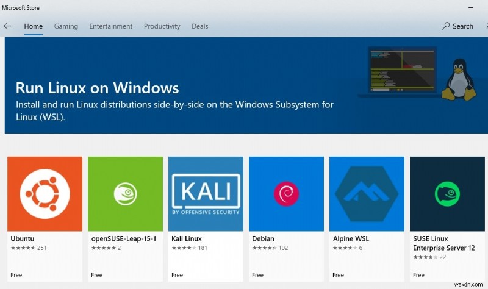Click Debian's star rating with 102 reviews

pyautogui.click(x=270, y=248)
